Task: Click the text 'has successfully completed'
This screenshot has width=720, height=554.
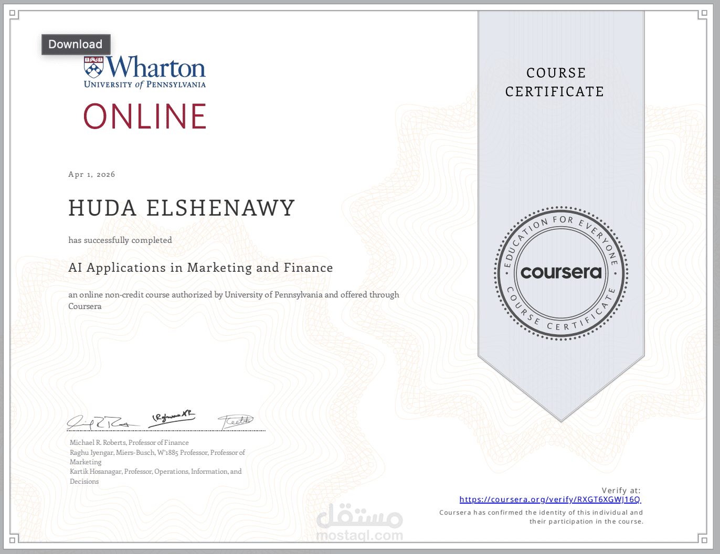Action: click(120, 240)
